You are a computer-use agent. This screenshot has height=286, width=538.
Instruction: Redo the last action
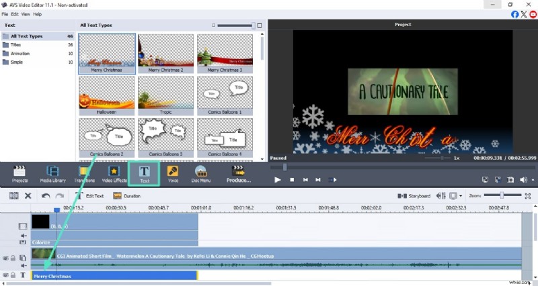pyautogui.click(x=60, y=196)
